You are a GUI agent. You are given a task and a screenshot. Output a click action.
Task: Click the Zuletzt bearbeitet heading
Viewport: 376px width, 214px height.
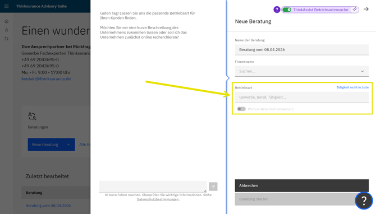tap(47, 176)
